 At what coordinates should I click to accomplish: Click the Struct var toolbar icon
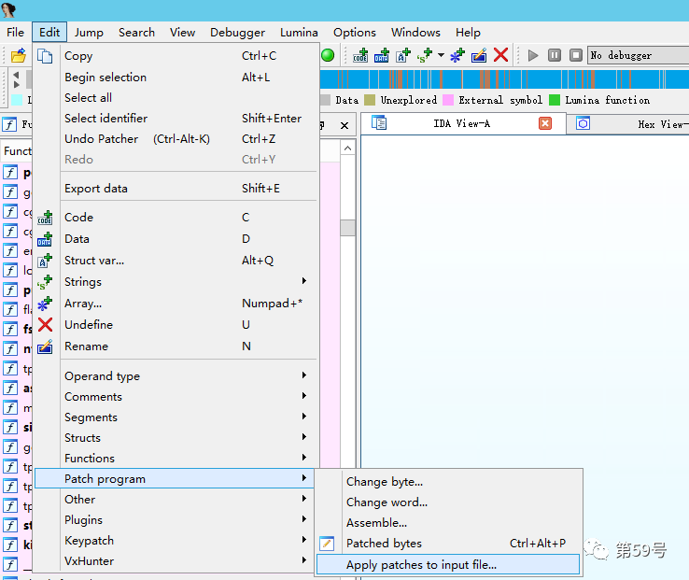pyautogui.click(x=403, y=55)
